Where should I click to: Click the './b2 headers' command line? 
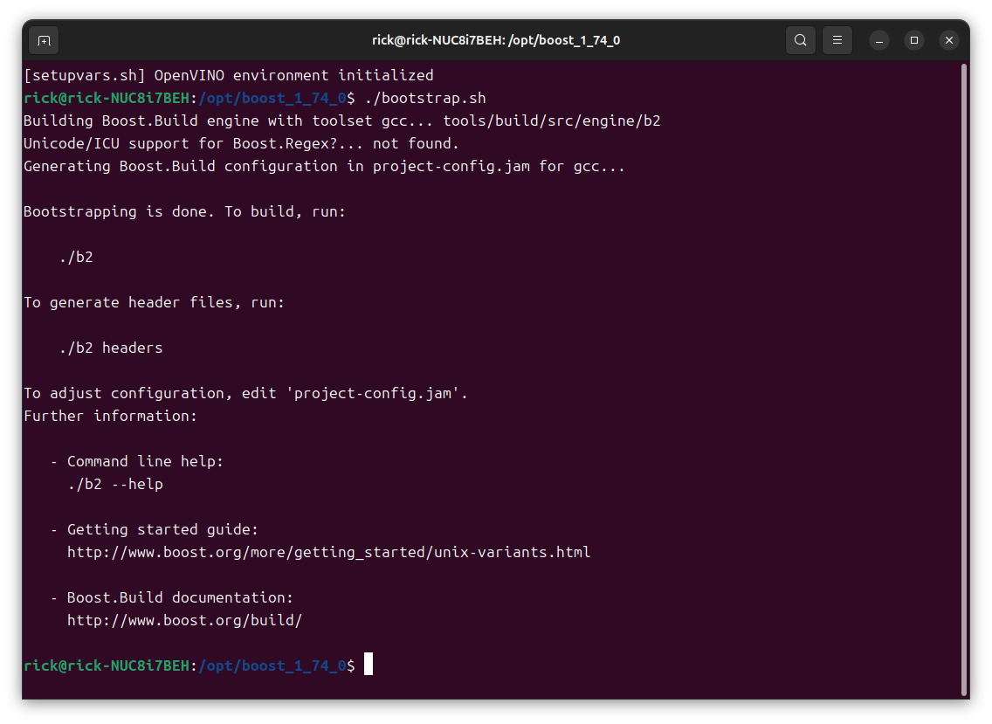click(x=111, y=348)
